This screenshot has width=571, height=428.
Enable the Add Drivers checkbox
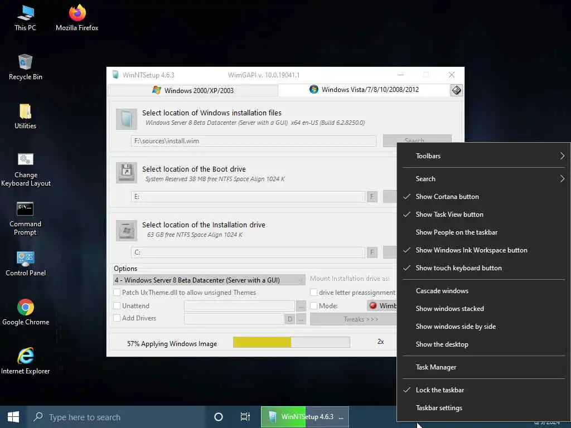click(117, 318)
